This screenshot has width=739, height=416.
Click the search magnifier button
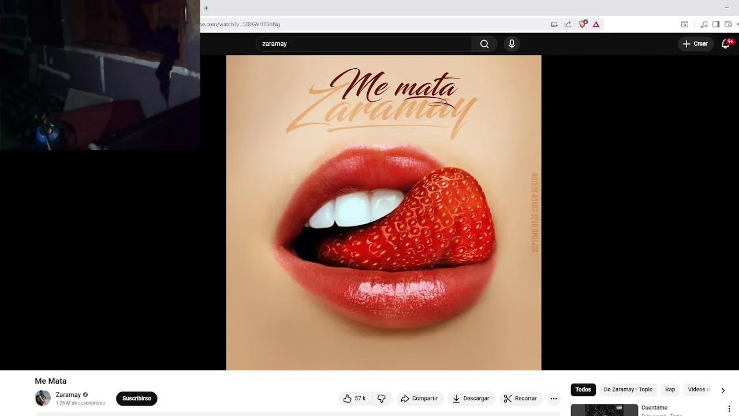(x=484, y=44)
